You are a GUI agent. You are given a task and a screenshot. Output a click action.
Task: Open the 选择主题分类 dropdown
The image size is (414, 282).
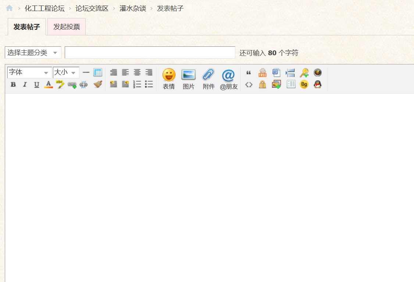pyautogui.click(x=33, y=53)
